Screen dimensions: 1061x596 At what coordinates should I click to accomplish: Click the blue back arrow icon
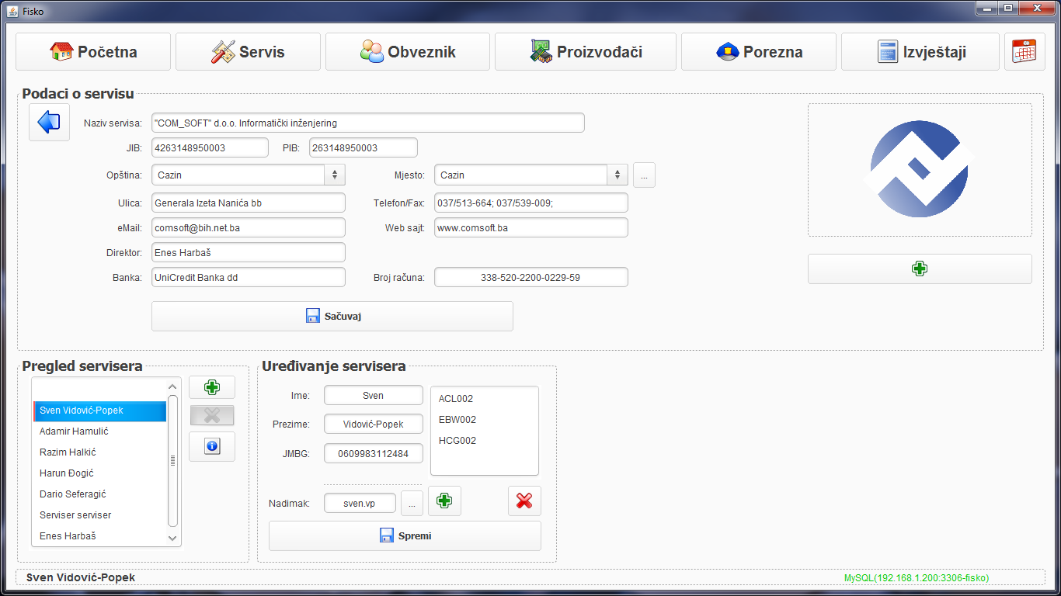(49, 122)
